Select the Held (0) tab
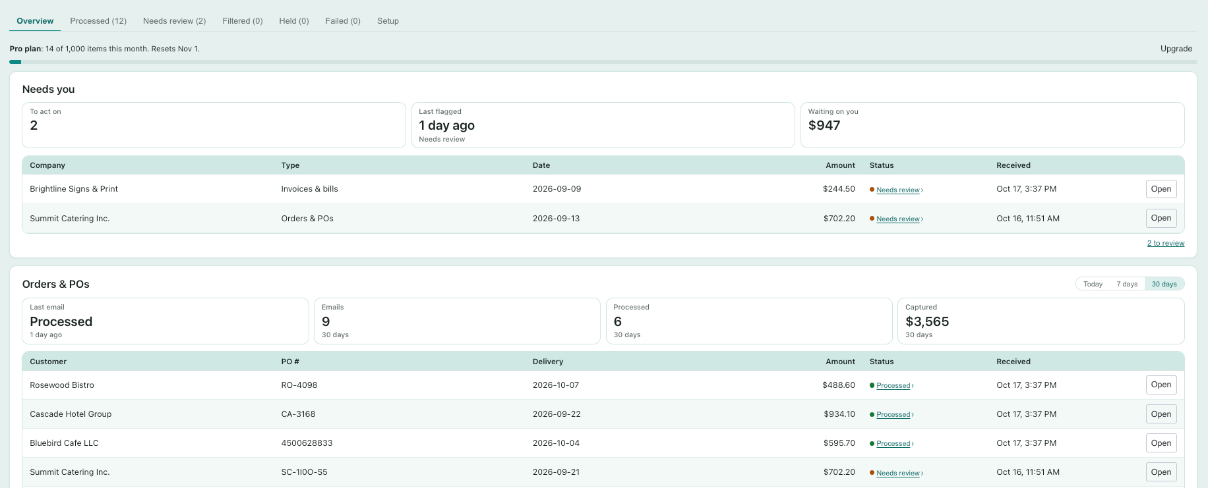 point(294,21)
